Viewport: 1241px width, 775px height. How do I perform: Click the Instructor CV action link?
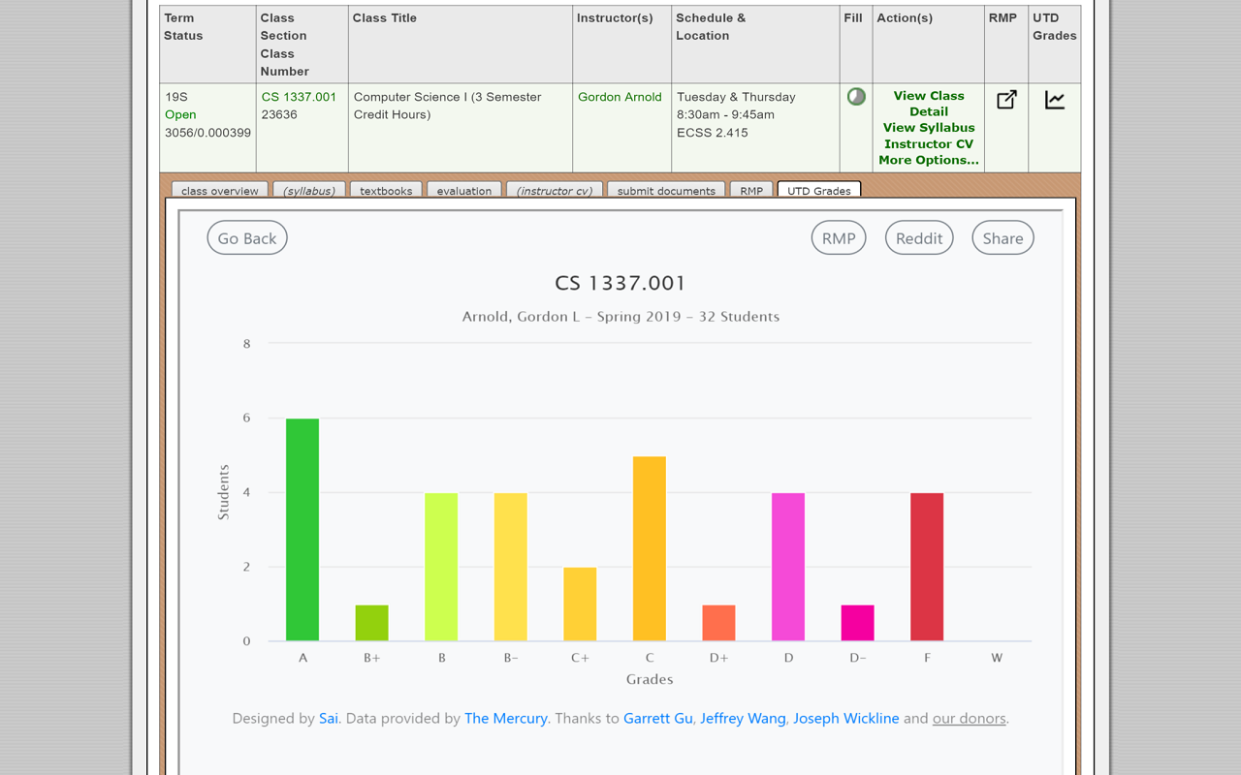point(929,144)
